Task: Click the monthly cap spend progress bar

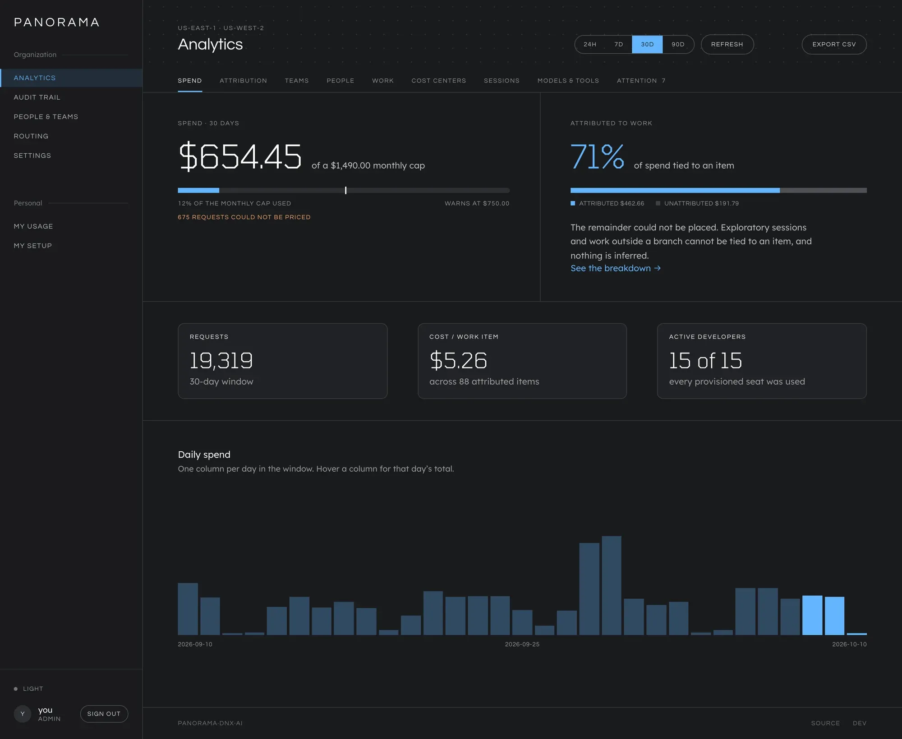Action: pyautogui.click(x=344, y=190)
